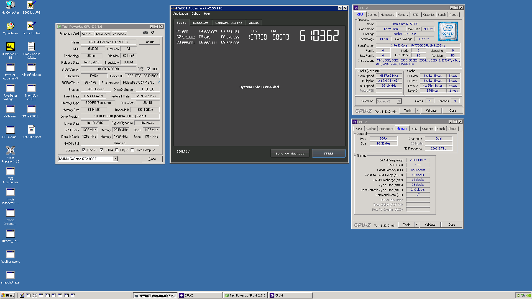Click GPU-Z BIOS share/export icon

click(x=141, y=69)
